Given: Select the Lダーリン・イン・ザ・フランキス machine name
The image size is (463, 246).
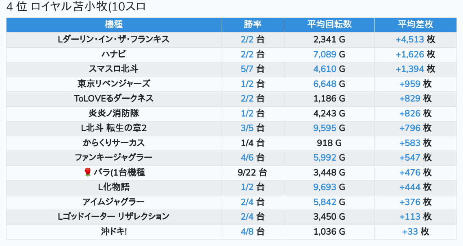Looking at the screenshot, I should 114,40.
